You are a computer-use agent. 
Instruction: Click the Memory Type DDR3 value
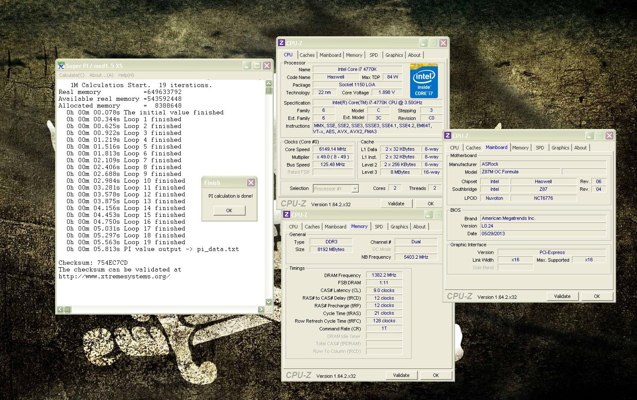pyautogui.click(x=331, y=242)
